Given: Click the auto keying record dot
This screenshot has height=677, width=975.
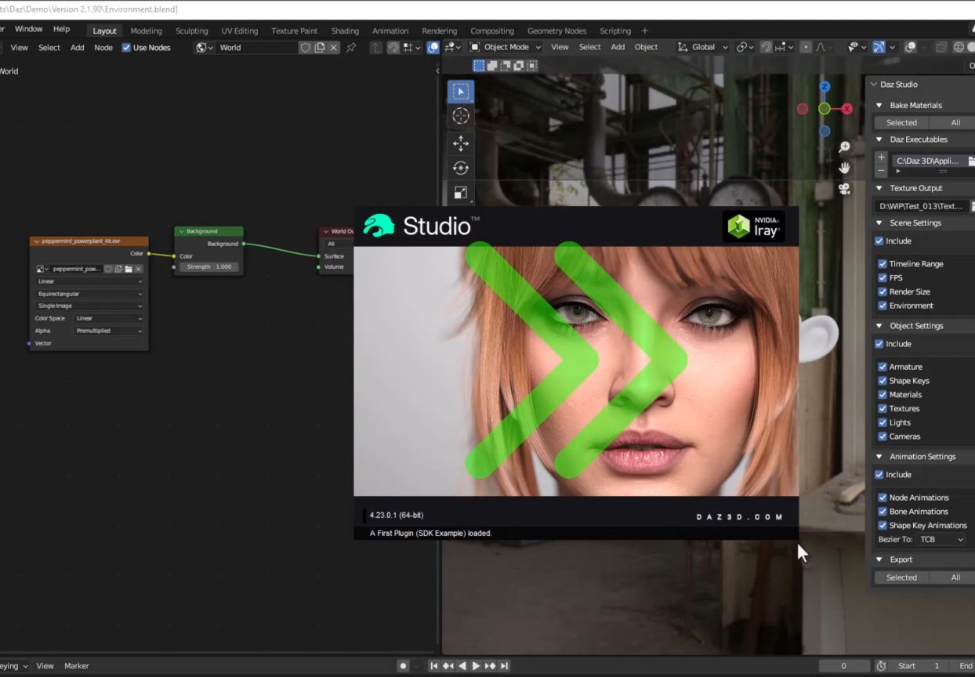Looking at the screenshot, I should click(404, 666).
